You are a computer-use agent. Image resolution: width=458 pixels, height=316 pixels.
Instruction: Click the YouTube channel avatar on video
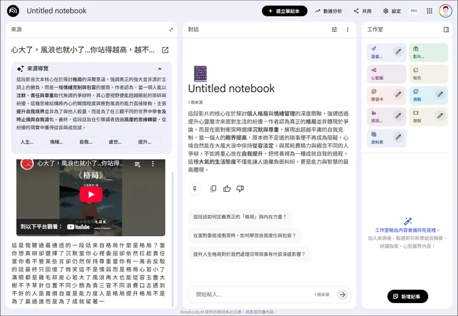tap(27, 164)
